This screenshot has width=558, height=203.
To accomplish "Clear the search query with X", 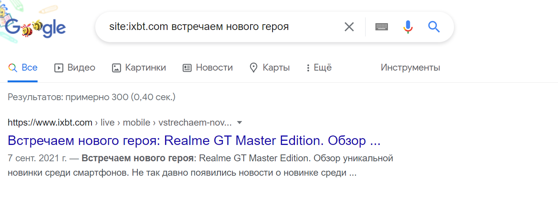I will [349, 27].
